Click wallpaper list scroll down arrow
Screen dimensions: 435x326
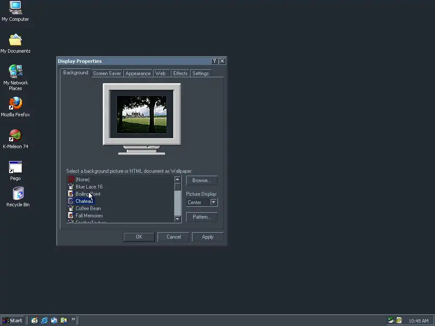[177, 219]
